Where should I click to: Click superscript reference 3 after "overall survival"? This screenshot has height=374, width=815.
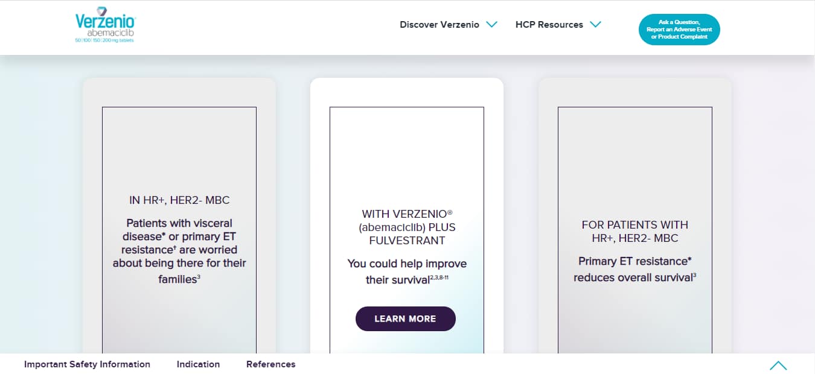[694, 275]
